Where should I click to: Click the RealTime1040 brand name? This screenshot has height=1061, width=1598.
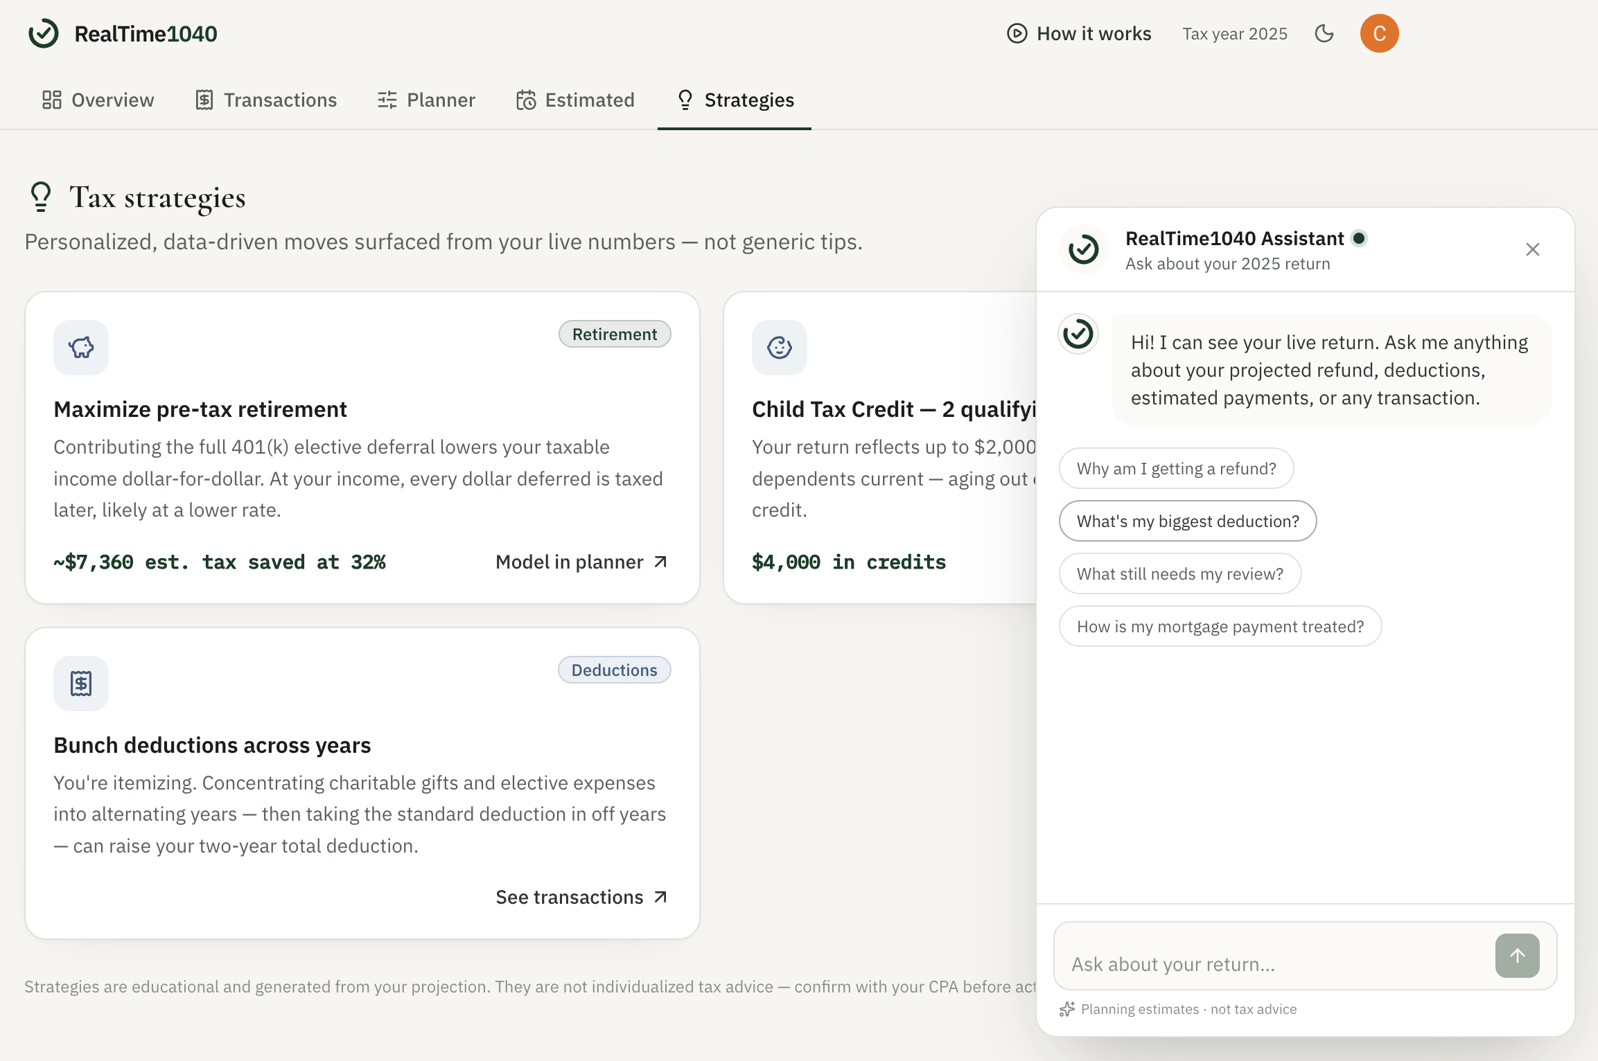pos(146,33)
